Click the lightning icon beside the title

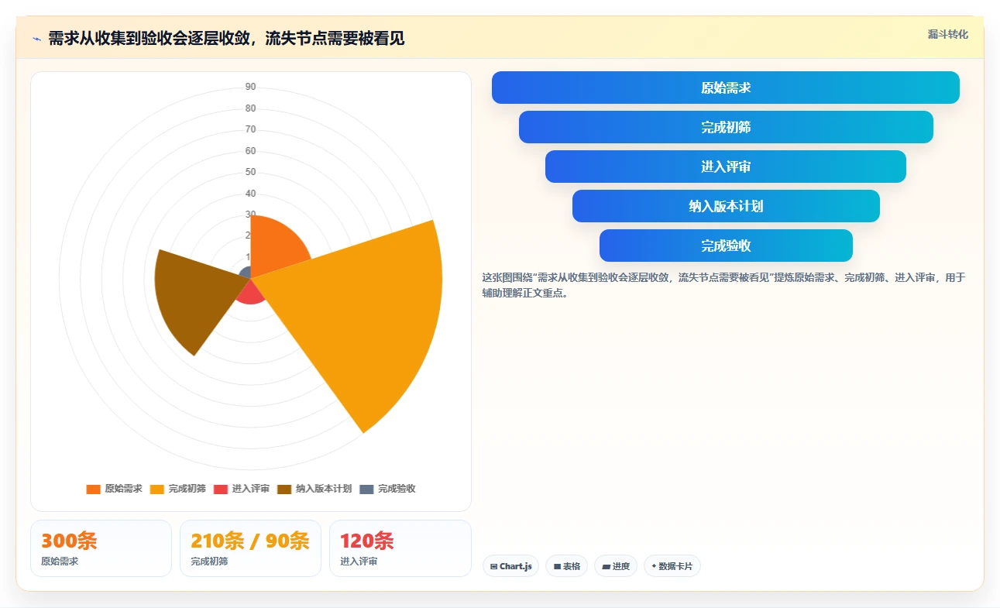36,39
